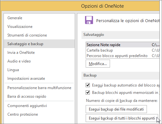Open Audio e video settings
162x124 pixels.
pos(39,61)
